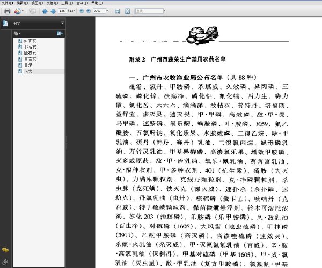Viewport: 322px width, 268px height.
Task: Open the 文档 menu
Action: (x=52, y=3)
